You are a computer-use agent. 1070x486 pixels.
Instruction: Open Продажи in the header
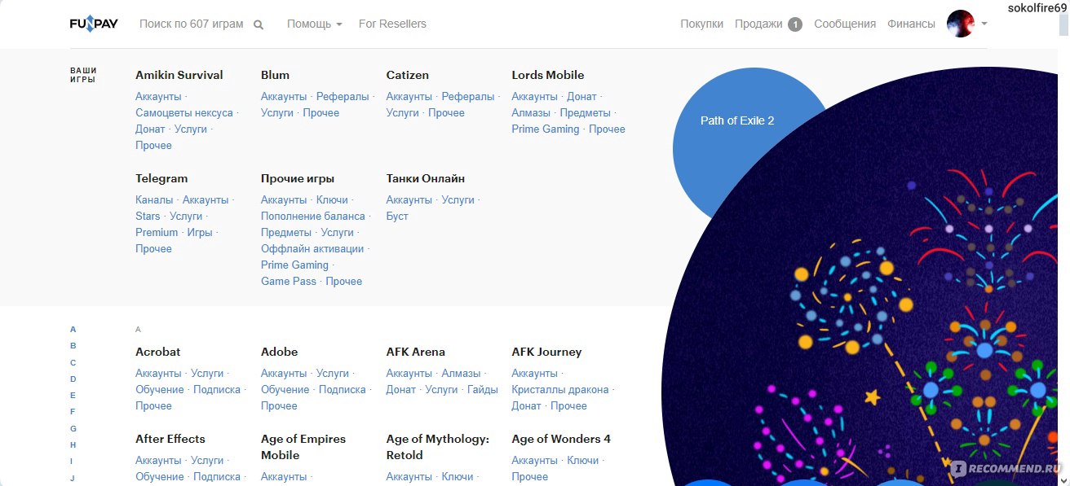758,24
